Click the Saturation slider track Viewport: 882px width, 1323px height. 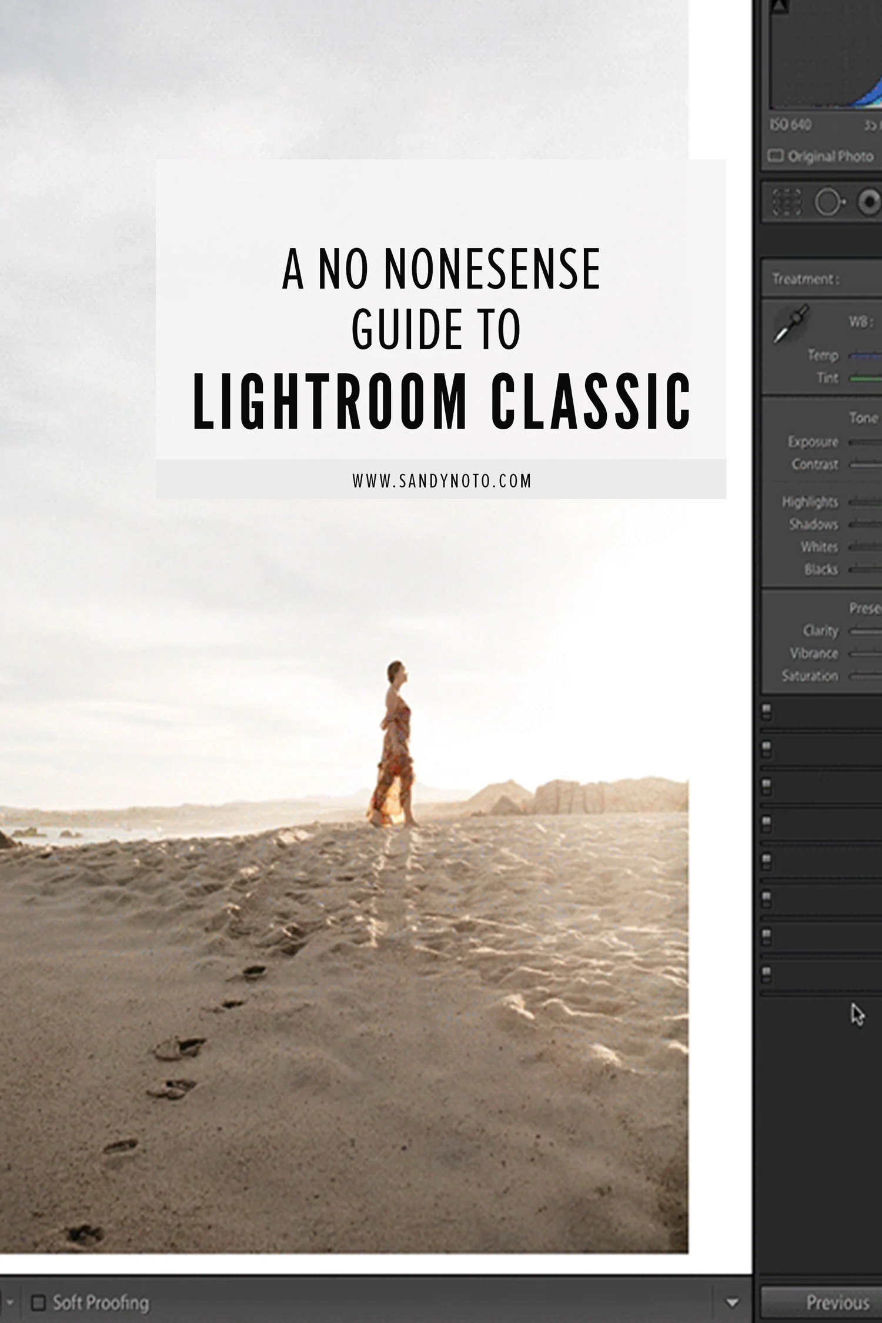point(866,677)
